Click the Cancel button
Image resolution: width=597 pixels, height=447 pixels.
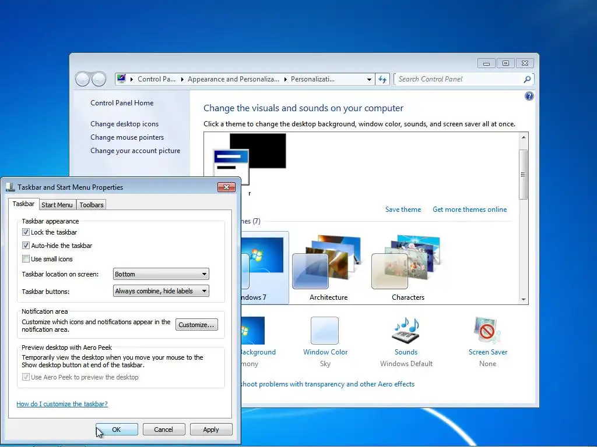point(164,430)
